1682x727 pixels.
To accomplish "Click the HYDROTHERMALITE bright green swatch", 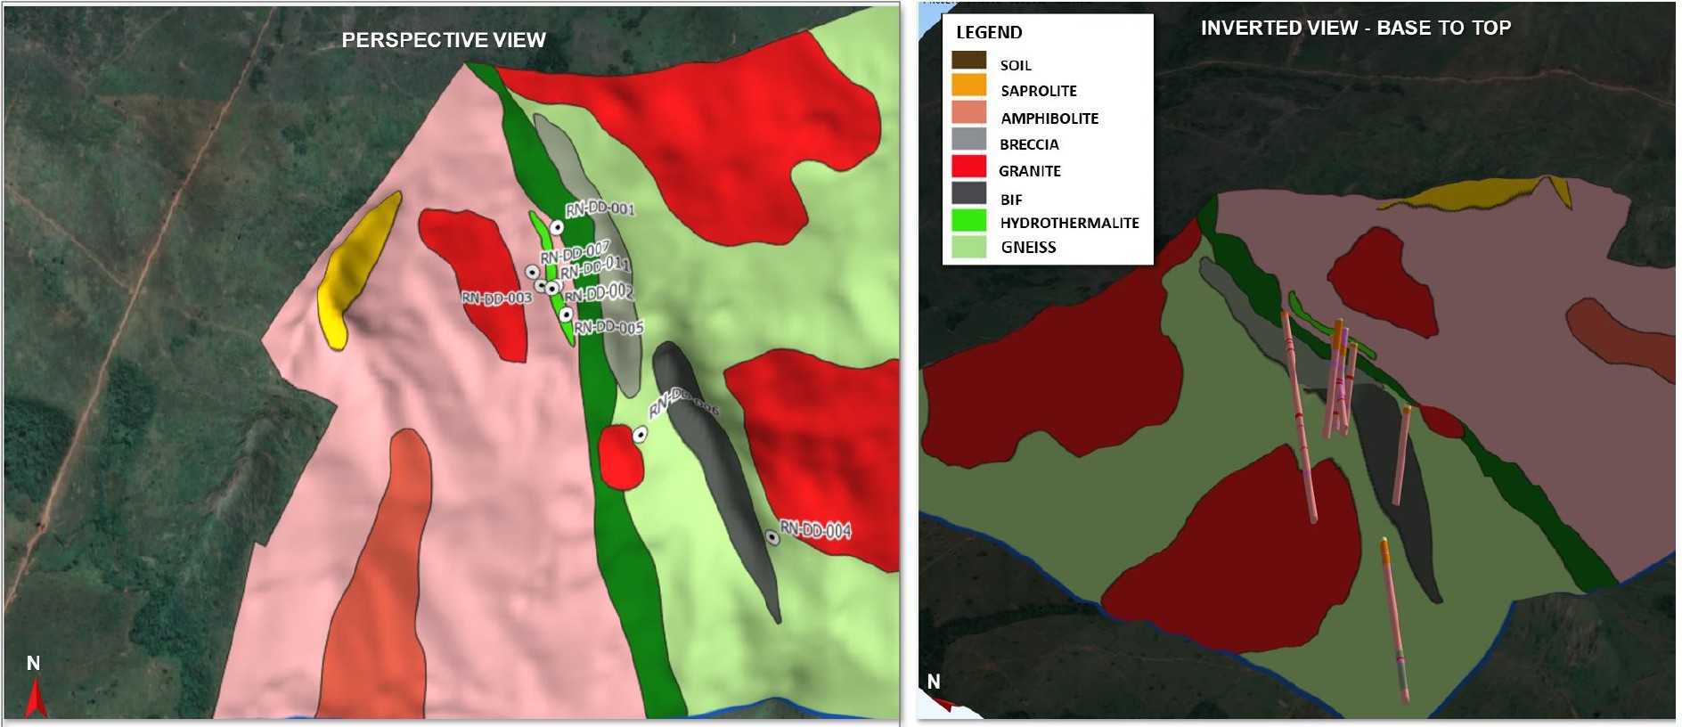I will pyautogui.click(x=968, y=220).
